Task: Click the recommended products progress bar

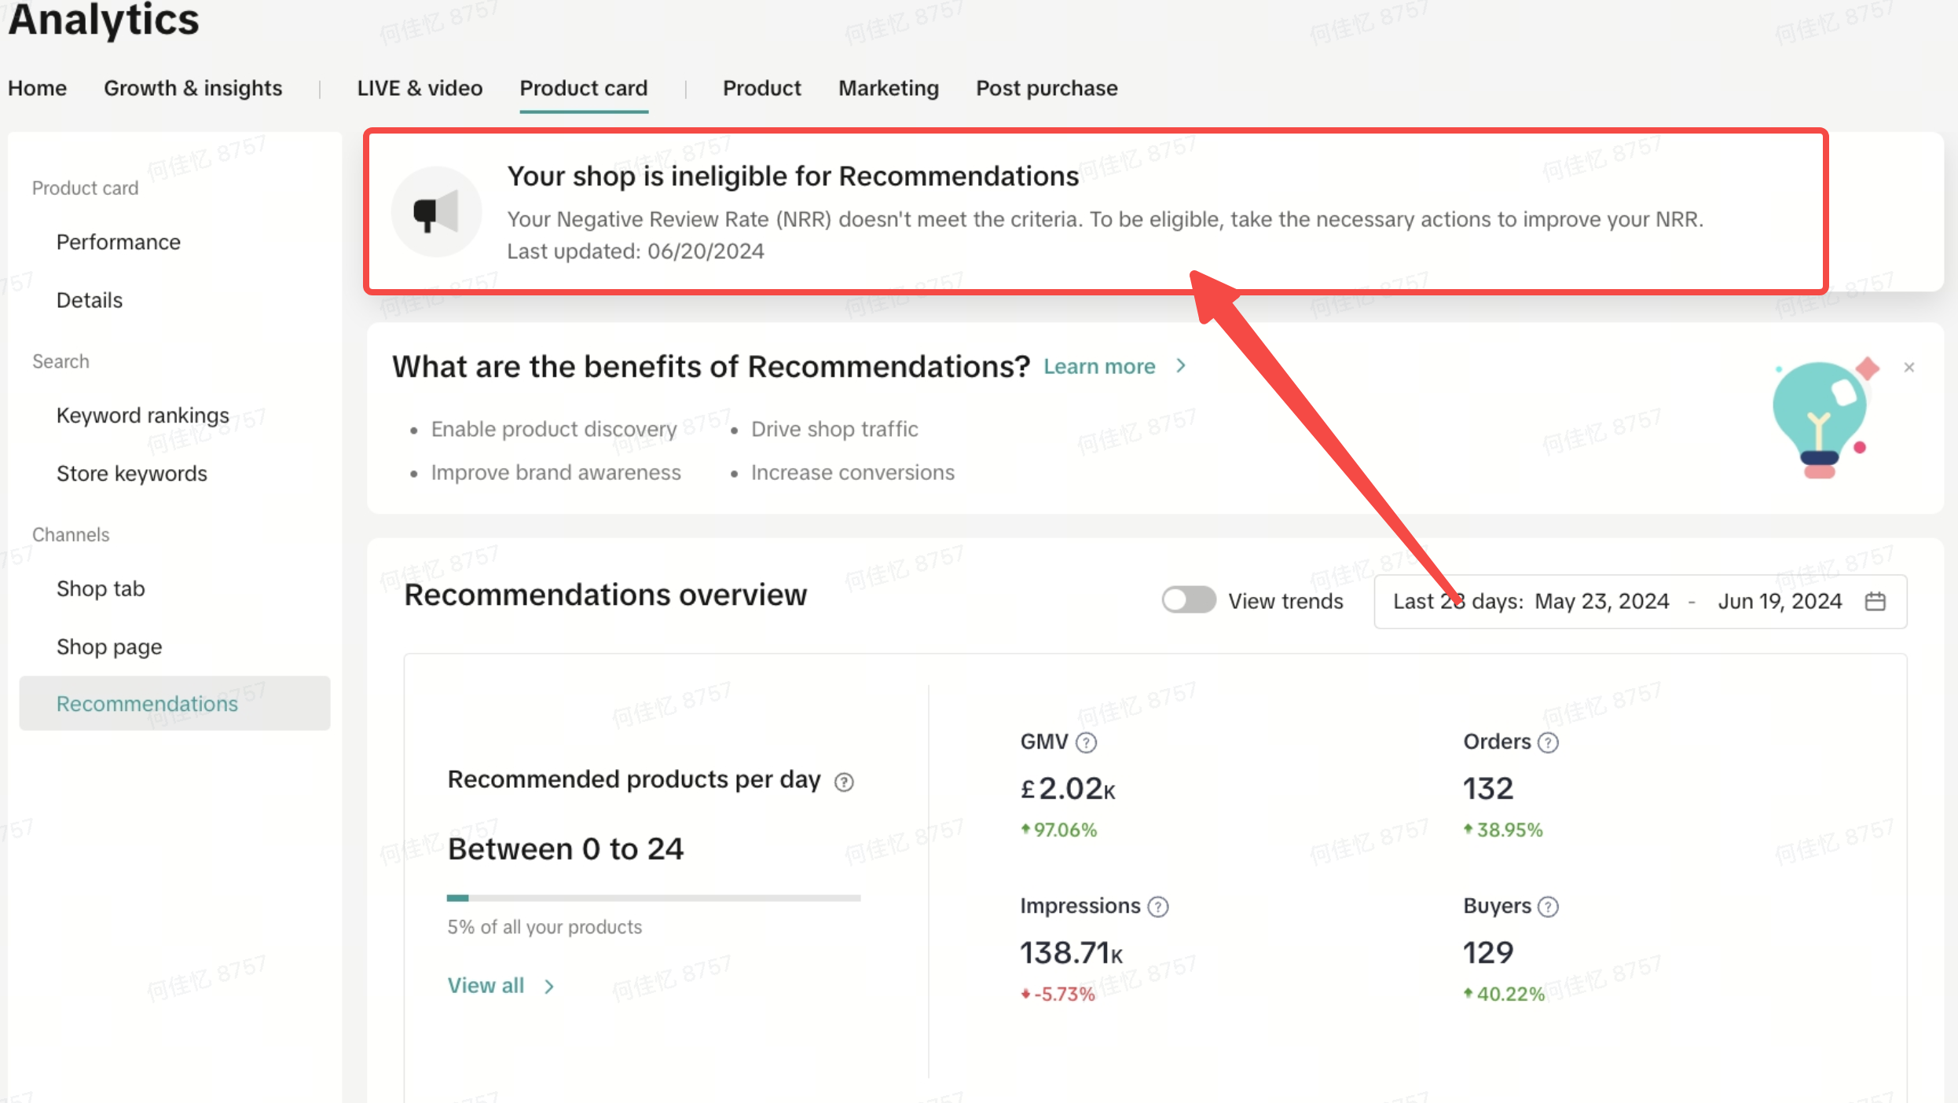Action: (x=654, y=897)
